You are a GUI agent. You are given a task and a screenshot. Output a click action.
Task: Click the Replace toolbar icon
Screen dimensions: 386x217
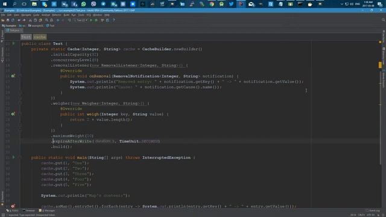tap(51, 20)
